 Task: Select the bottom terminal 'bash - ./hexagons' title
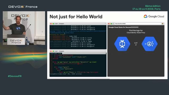tap(59, 51)
